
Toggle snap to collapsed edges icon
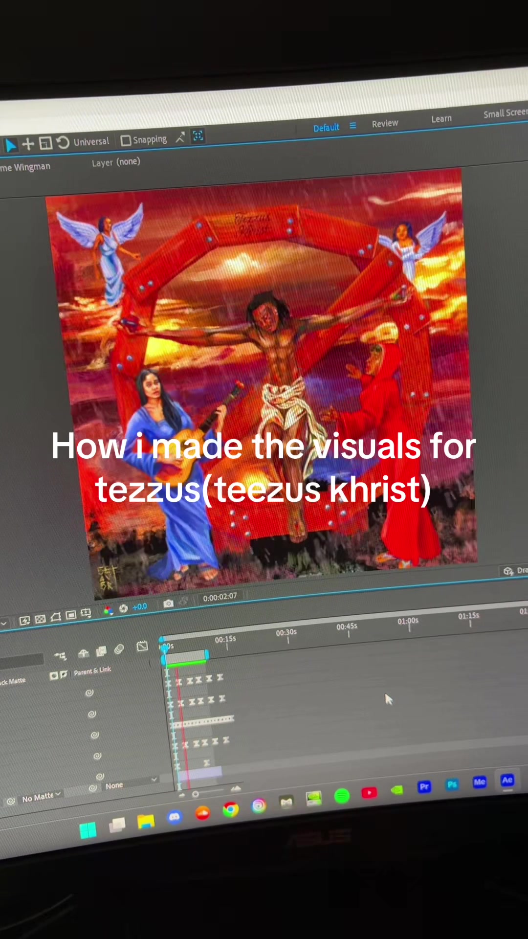pyautogui.click(x=180, y=137)
